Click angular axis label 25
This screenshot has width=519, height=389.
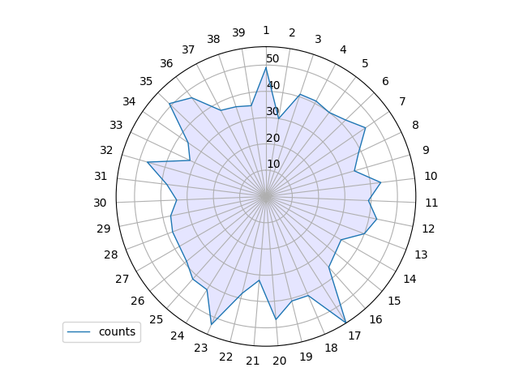(157, 319)
